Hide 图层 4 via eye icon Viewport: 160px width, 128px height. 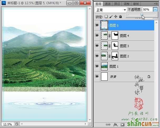[x=97, y=35]
